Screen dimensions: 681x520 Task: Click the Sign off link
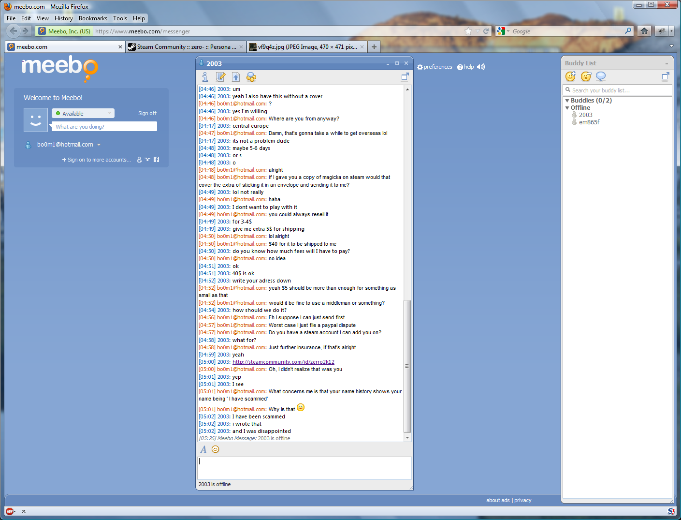(147, 113)
